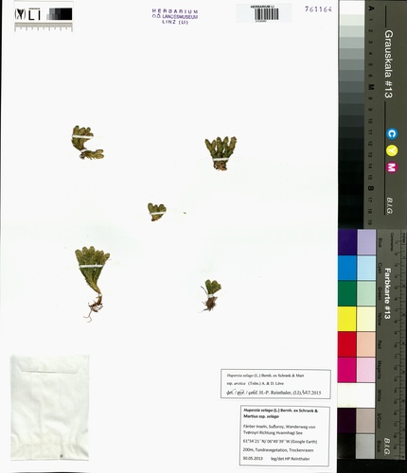The height and width of the screenshot is (473, 407).
Task: Select the top-left plant specimen
Action: [87, 143]
